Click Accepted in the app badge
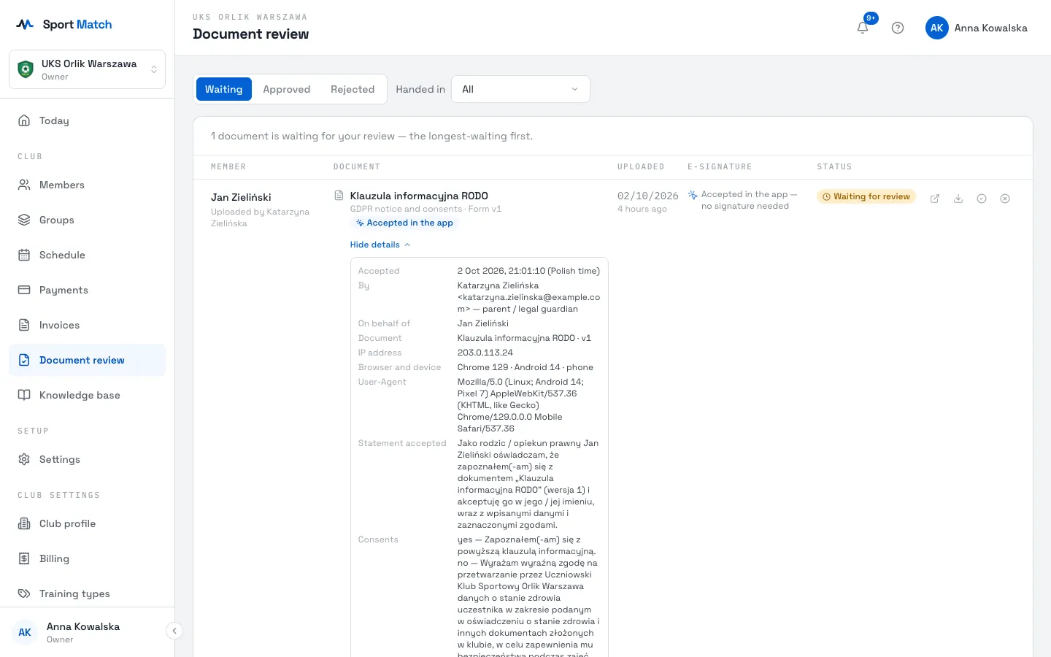Screen dimensions: 1051x657 tap(404, 223)
